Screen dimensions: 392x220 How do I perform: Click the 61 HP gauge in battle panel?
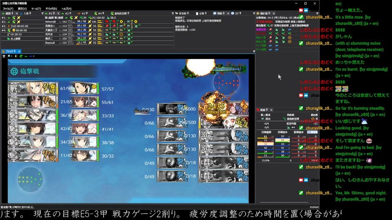pyautogui.click(x=265, y=137)
